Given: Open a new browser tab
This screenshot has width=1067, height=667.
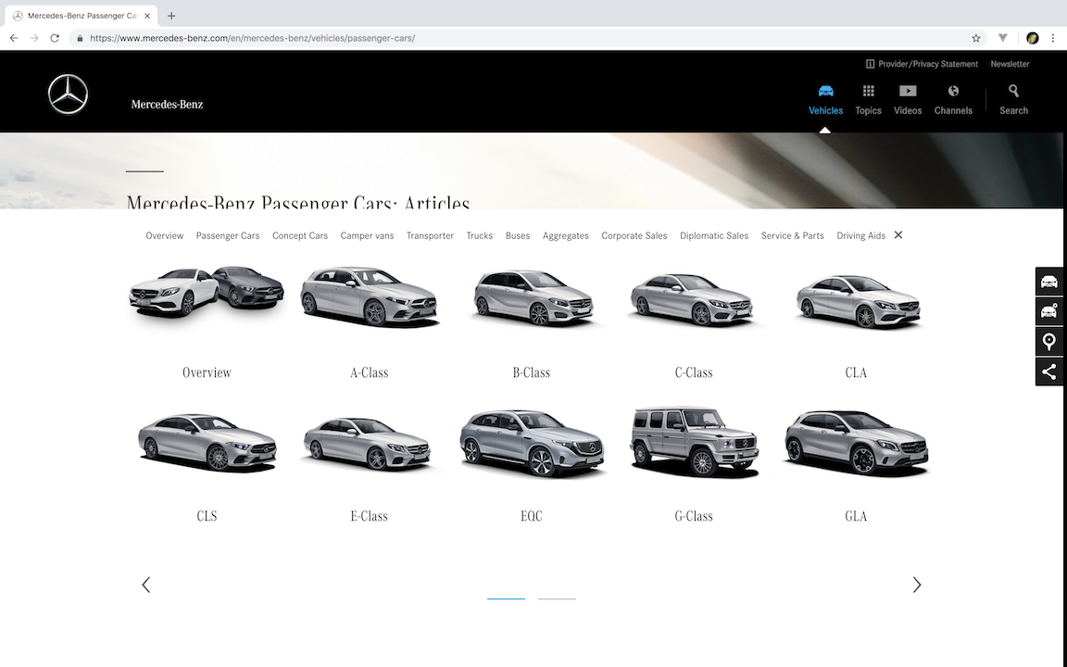Looking at the screenshot, I should click(x=170, y=16).
